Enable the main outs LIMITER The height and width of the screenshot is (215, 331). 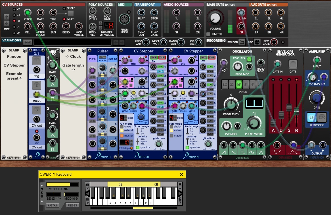(x=209, y=34)
